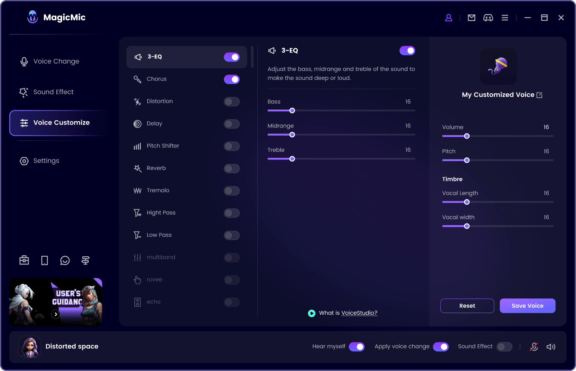Screen dimensions: 576x371
Task: Enable the Distortion effect toggle
Action: [x=232, y=101]
